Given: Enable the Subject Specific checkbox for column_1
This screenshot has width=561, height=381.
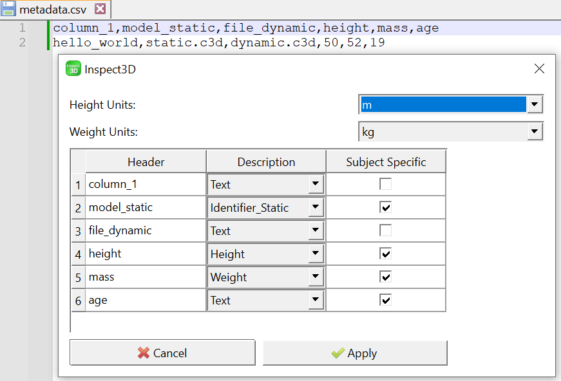Looking at the screenshot, I should coord(385,184).
